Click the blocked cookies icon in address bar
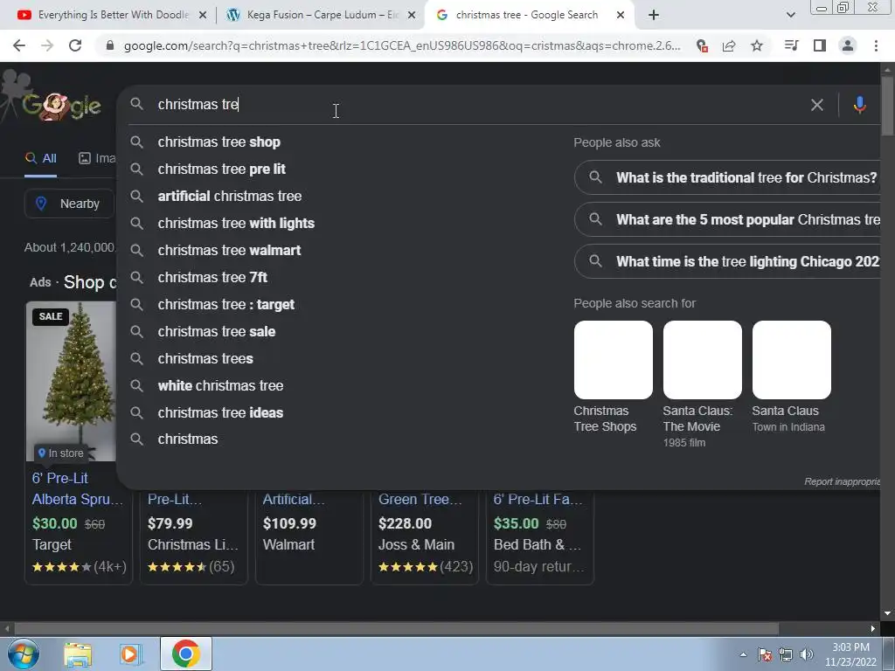895x671 pixels. 702,45
